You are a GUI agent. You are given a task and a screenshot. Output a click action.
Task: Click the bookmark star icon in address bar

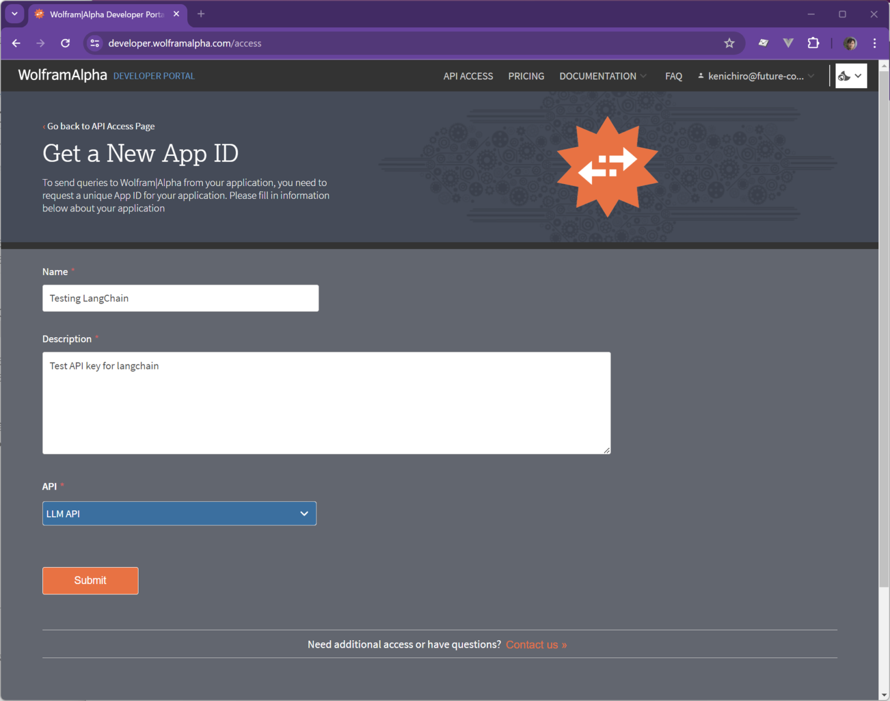click(x=729, y=43)
